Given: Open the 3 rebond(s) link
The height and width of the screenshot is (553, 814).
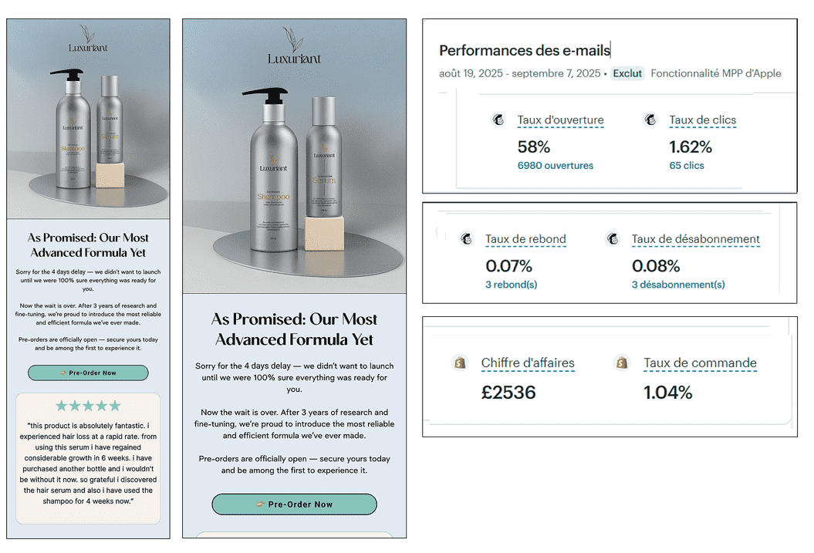Looking at the screenshot, I should (511, 285).
